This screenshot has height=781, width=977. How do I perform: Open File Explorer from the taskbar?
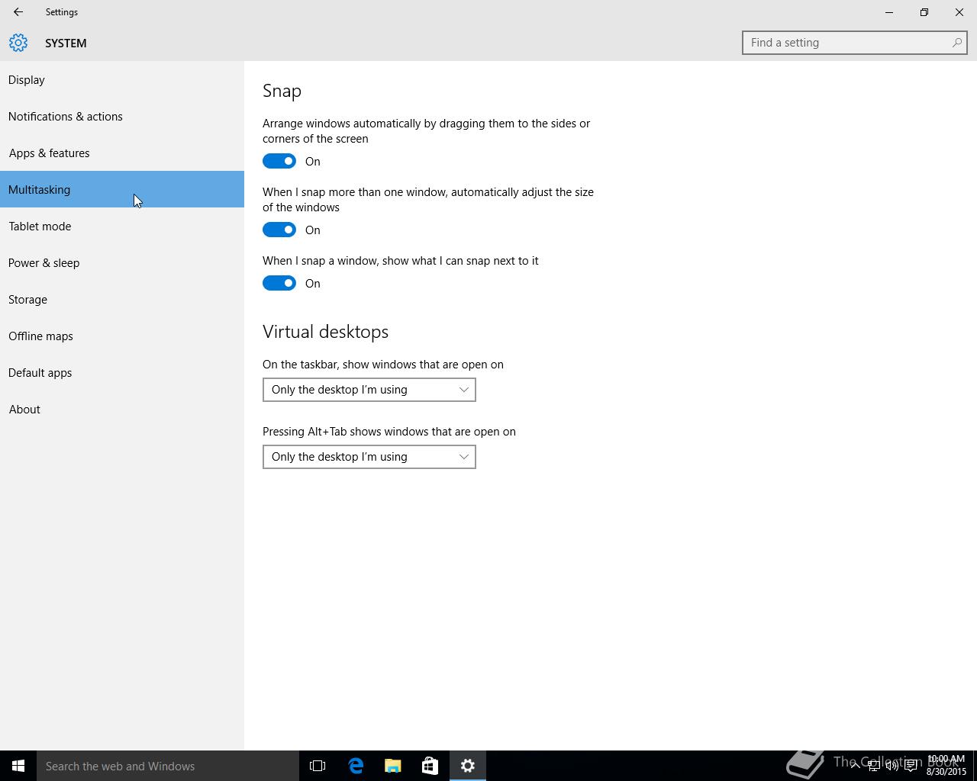(x=393, y=766)
